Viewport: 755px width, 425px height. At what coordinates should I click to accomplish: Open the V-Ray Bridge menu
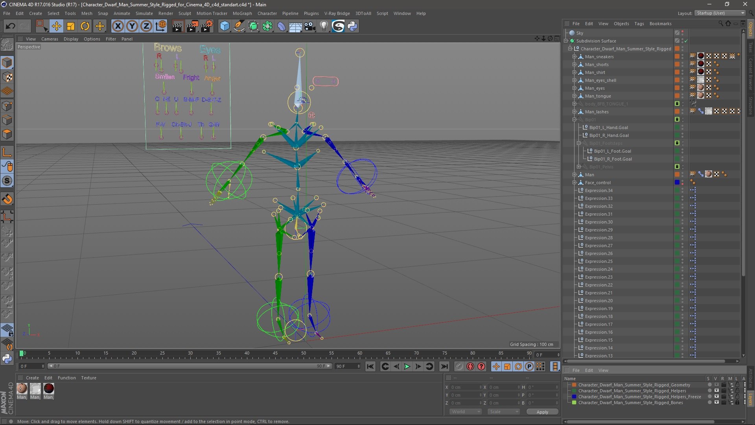(x=337, y=13)
